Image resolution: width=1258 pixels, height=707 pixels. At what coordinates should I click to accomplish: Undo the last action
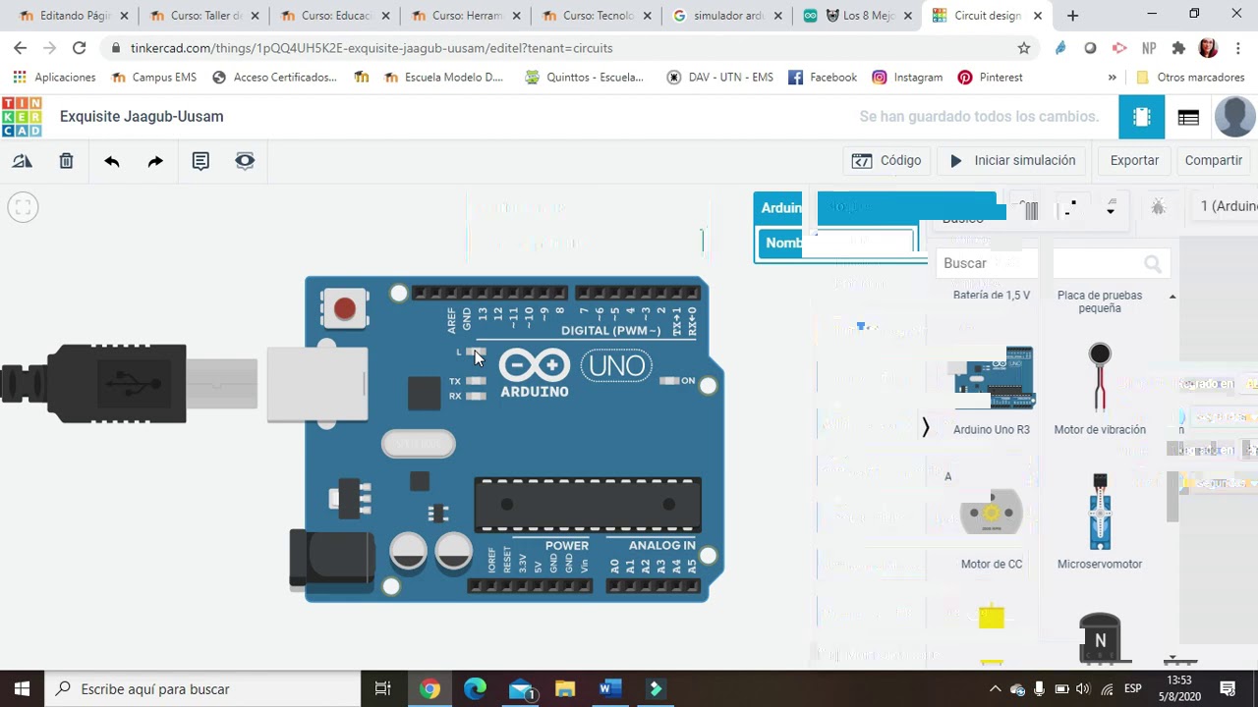(112, 161)
